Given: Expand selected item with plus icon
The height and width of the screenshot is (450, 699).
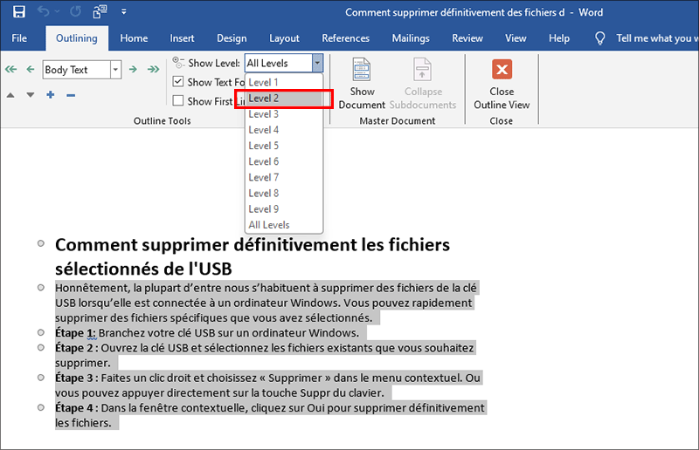Looking at the screenshot, I should (51, 95).
